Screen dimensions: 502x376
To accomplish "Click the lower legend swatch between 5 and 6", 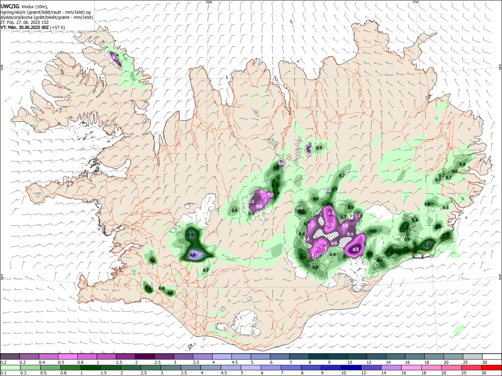I will tap(251, 367).
